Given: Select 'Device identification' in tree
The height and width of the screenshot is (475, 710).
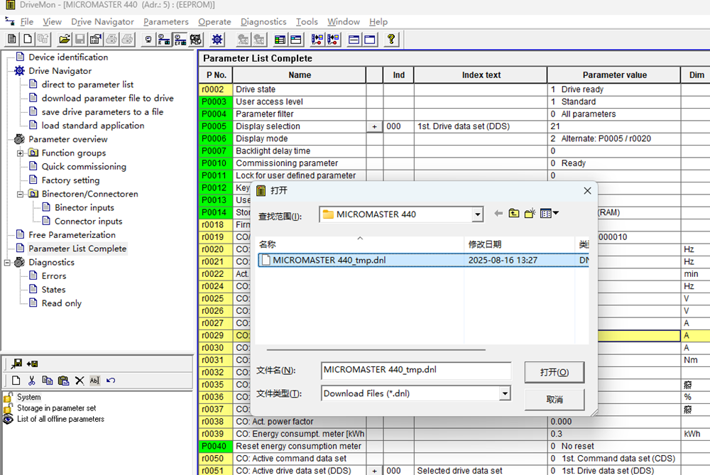Looking at the screenshot, I should click(68, 57).
